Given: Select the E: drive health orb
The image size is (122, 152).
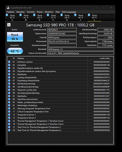Looking at the screenshot, I should pos(34,15).
